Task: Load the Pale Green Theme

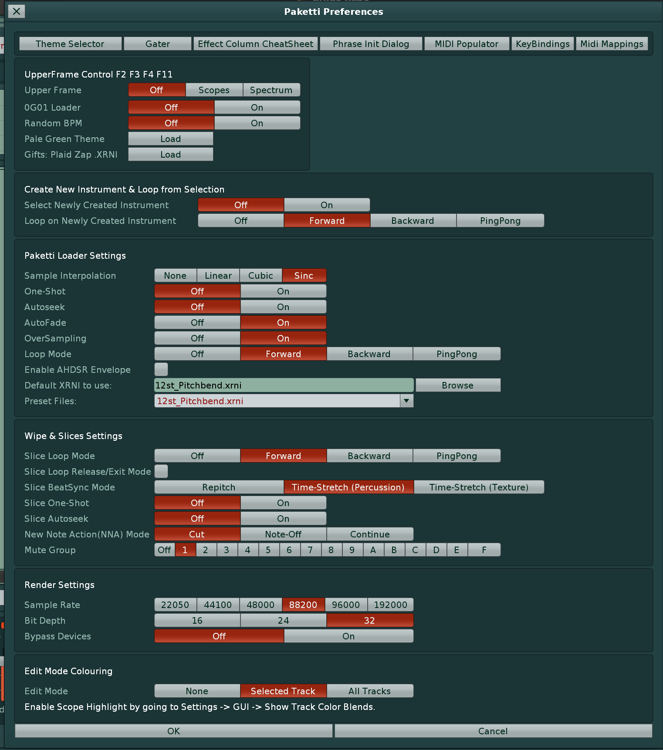Action: 170,139
